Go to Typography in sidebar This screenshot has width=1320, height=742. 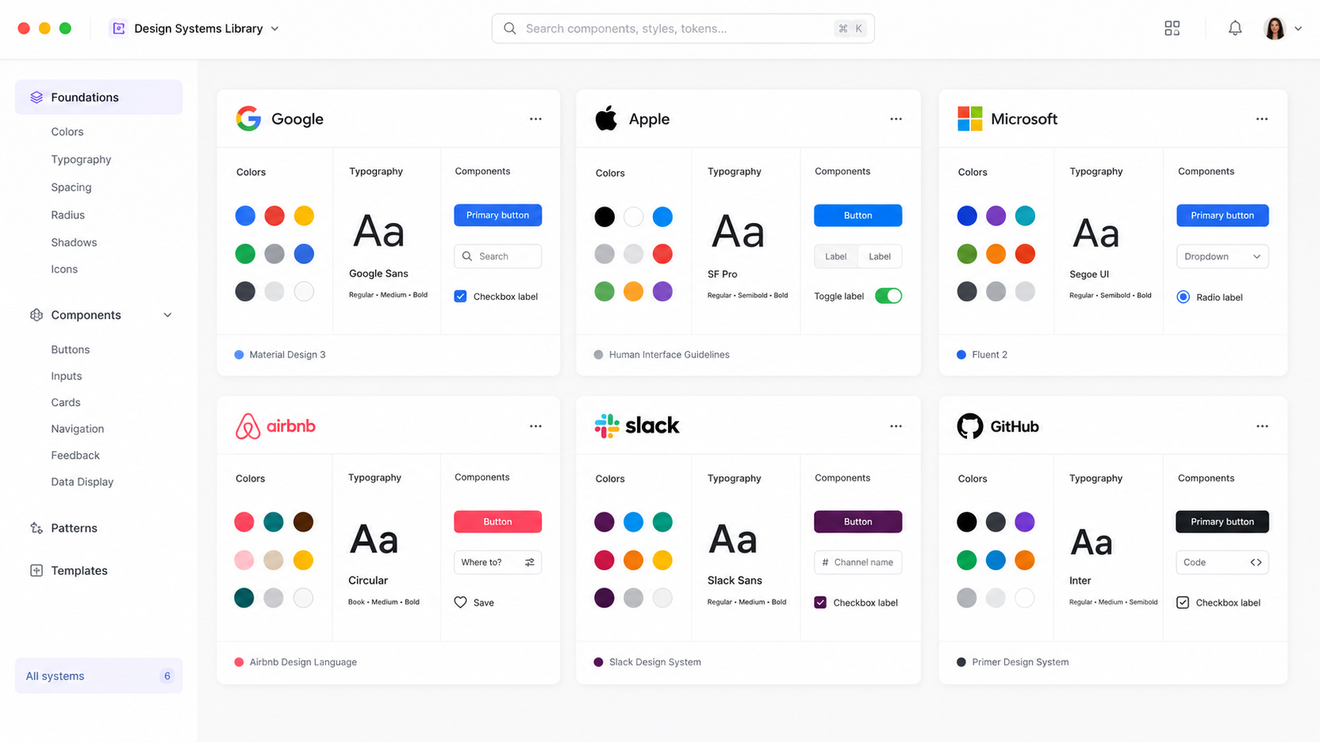click(81, 159)
